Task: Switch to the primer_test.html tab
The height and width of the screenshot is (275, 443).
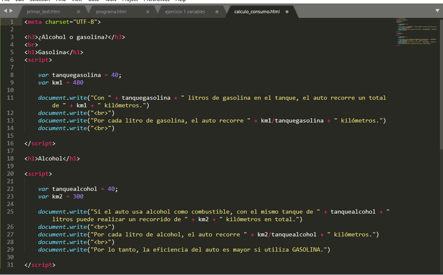Action: tap(43, 12)
